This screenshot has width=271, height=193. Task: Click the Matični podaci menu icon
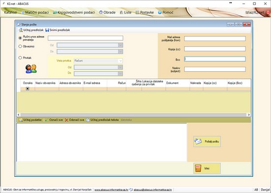(23, 12)
